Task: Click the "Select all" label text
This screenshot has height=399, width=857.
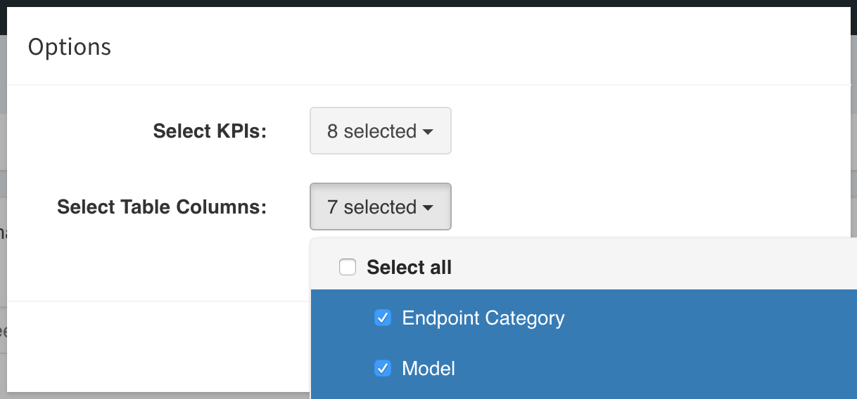Action: (x=409, y=267)
